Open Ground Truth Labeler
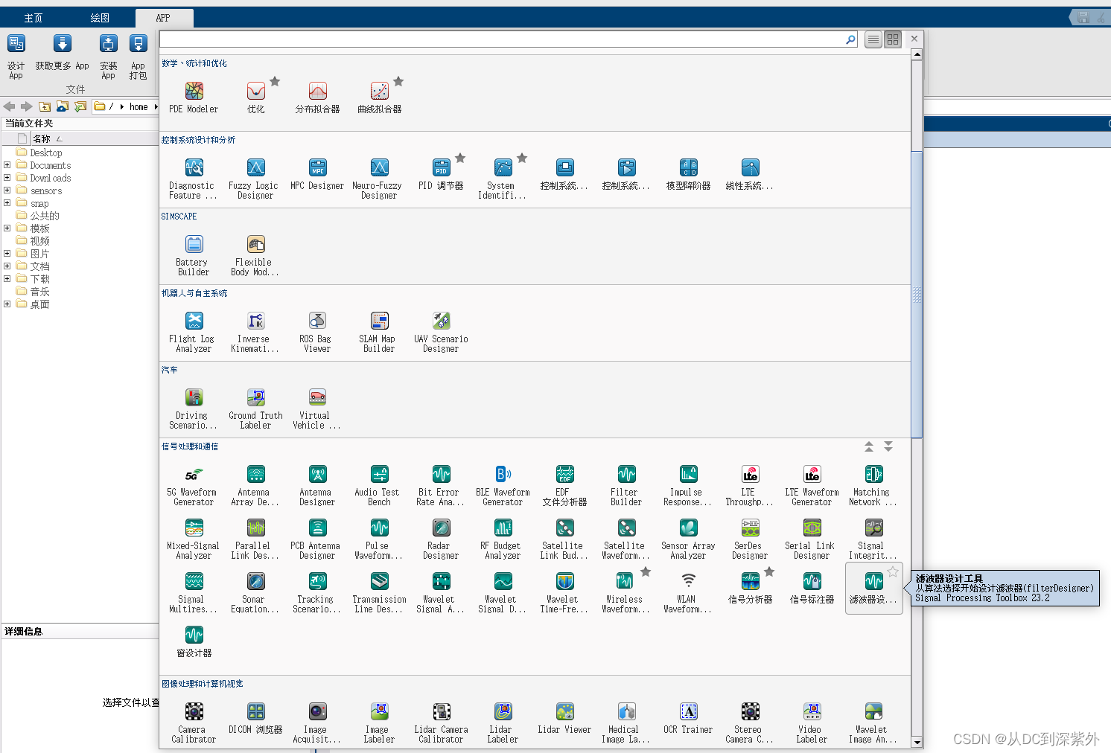This screenshot has height=753, width=1111. [255, 408]
